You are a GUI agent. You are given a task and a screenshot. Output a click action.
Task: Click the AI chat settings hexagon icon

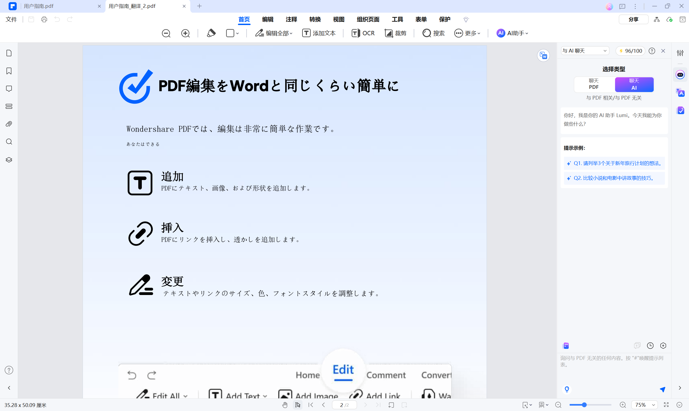[663, 345]
